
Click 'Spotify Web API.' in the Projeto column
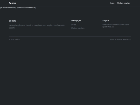pos(108,27)
